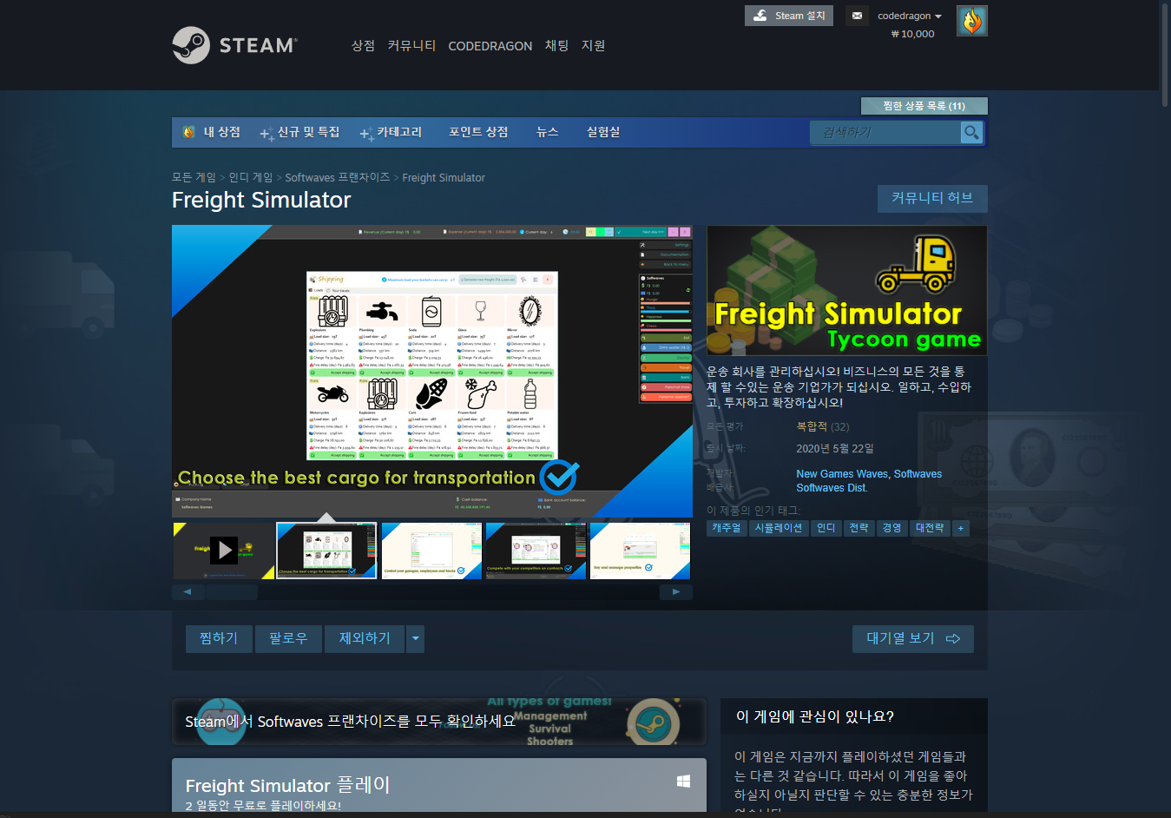Follow the 모든 게임 breadcrumb link
1171x818 pixels.
pyautogui.click(x=194, y=177)
